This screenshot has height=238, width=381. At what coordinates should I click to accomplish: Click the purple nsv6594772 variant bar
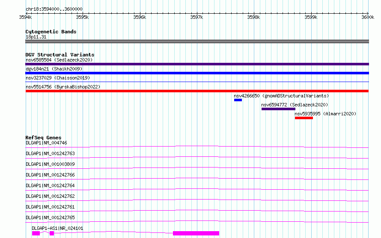pyautogui.click(x=278, y=109)
